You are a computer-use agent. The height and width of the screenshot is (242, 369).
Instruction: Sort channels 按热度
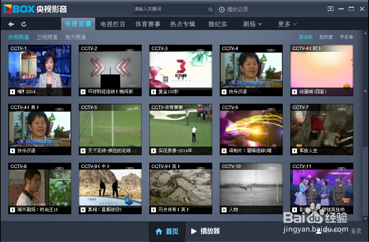point(326,37)
